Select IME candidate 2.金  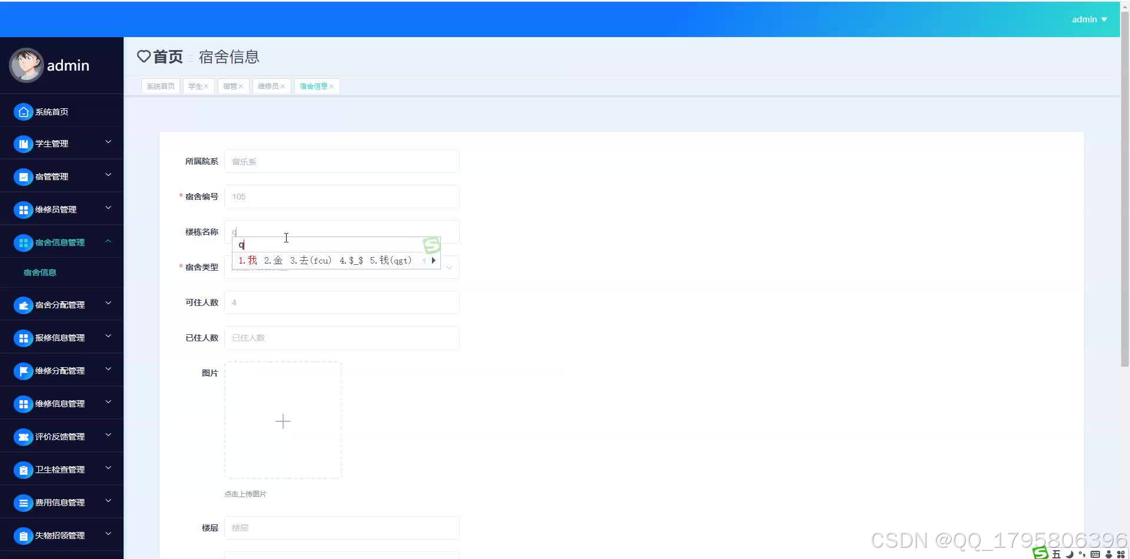click(x=273, y=260)
